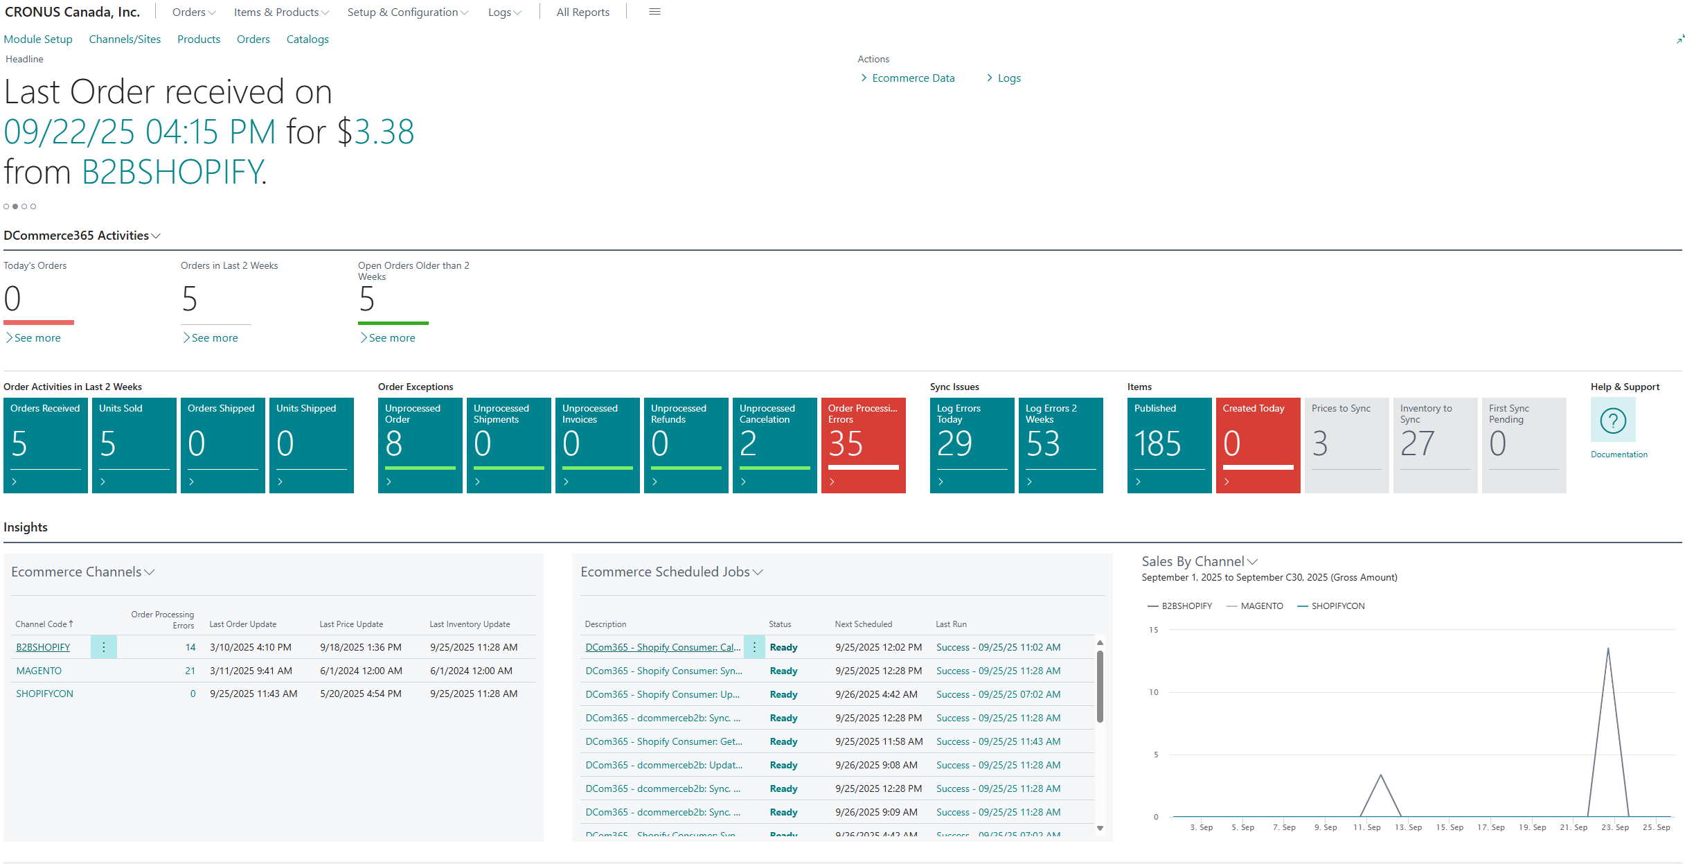Click the arrow on Order Processing Errors tile
This screenshot has height=864, width=1685.
[x=832, y=482]
